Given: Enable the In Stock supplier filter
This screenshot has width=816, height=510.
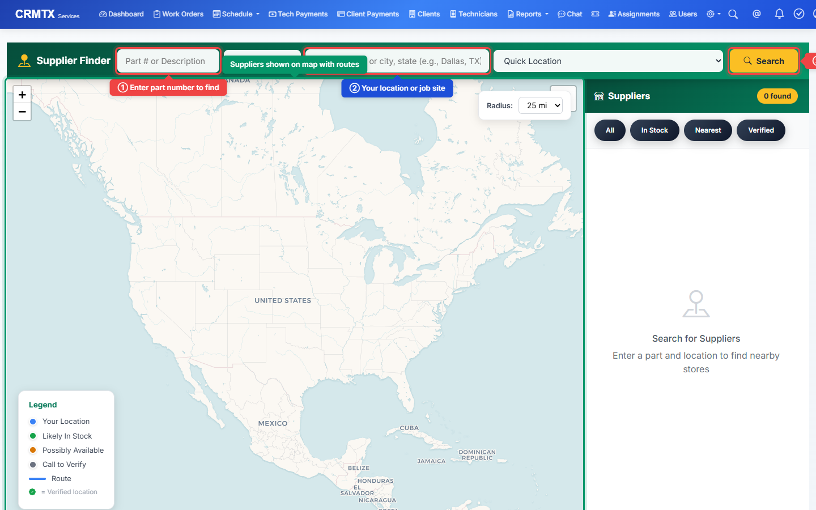Looking at the screenshot, I should tap(654, 130).
